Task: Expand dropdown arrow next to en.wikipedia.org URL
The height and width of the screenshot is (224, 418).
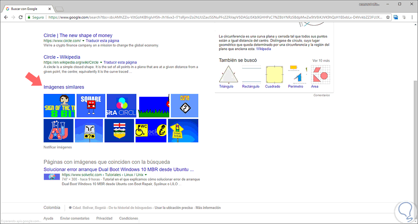Action: tap(101, 62)
